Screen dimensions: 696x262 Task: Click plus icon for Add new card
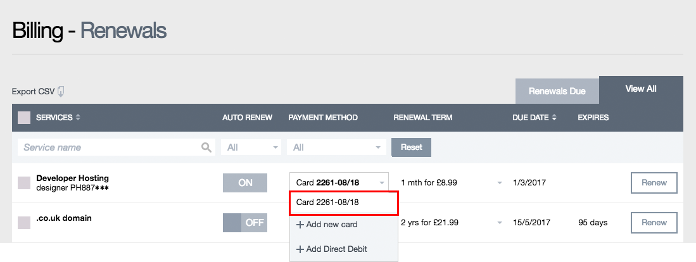coord(300,225)
